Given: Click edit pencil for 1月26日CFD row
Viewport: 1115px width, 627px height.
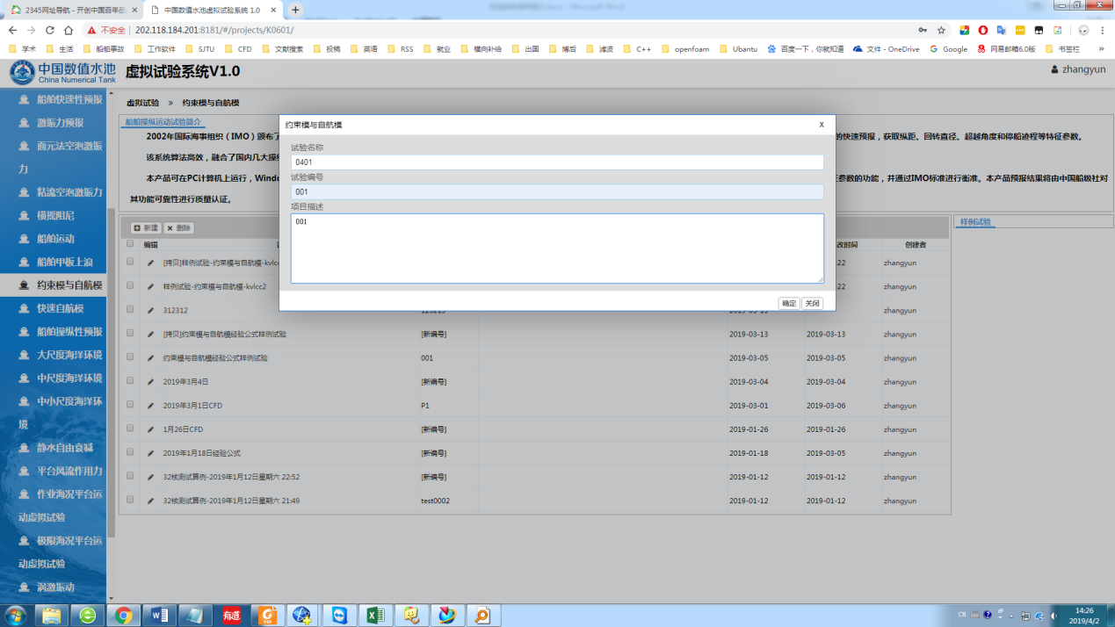Looking at the screenshot, I should (x=150, y=429).
